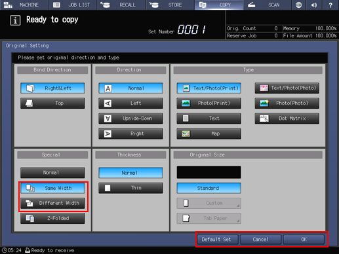Choose Map original type
This screenshot has height=254, width=339.
tap(209, 134)
